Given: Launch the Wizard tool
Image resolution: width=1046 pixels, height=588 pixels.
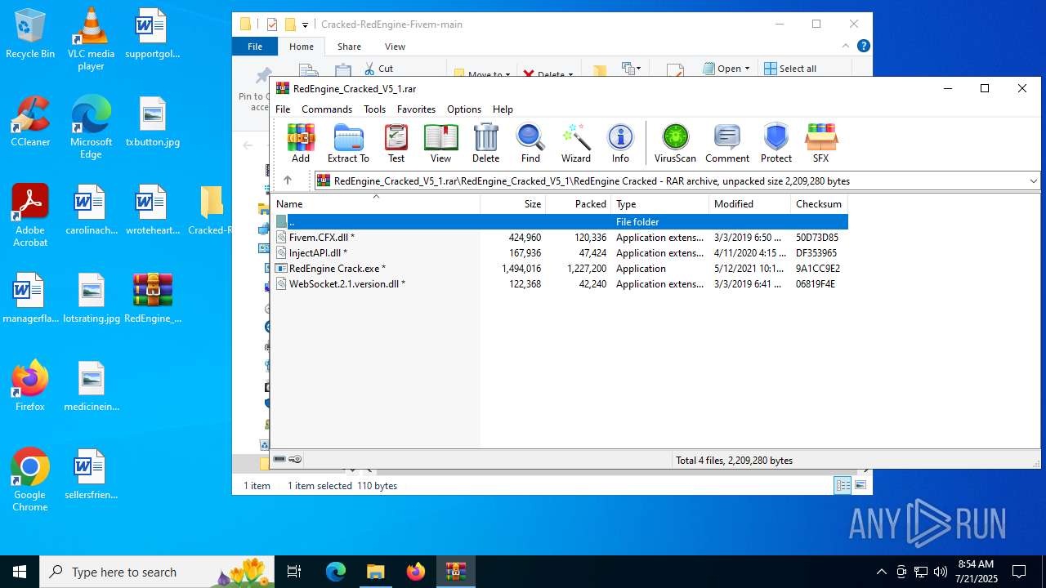Looking at the screenshot, I should pos(575,143).
